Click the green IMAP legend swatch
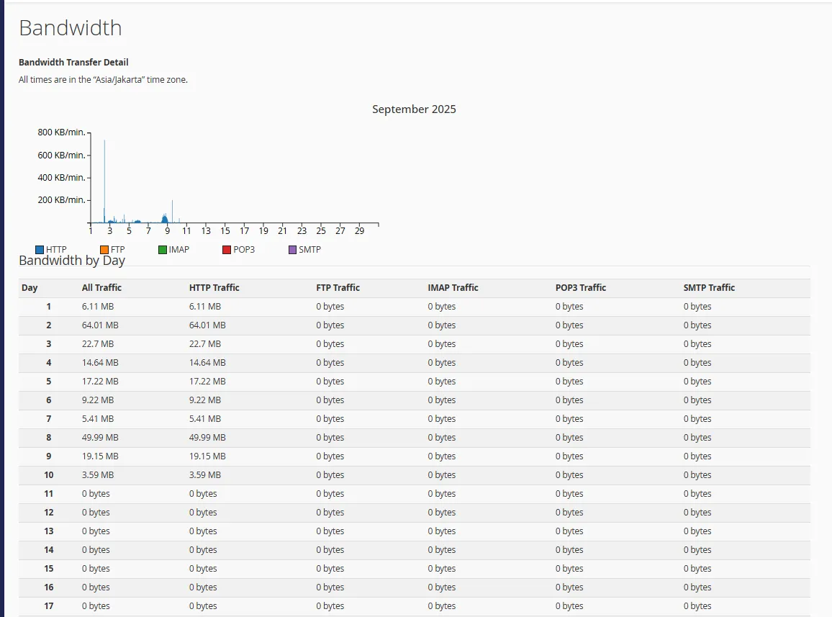Screen dimensions: 832x617 pos(163,250)
